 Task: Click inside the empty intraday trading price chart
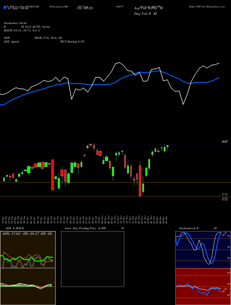(92, 259)
